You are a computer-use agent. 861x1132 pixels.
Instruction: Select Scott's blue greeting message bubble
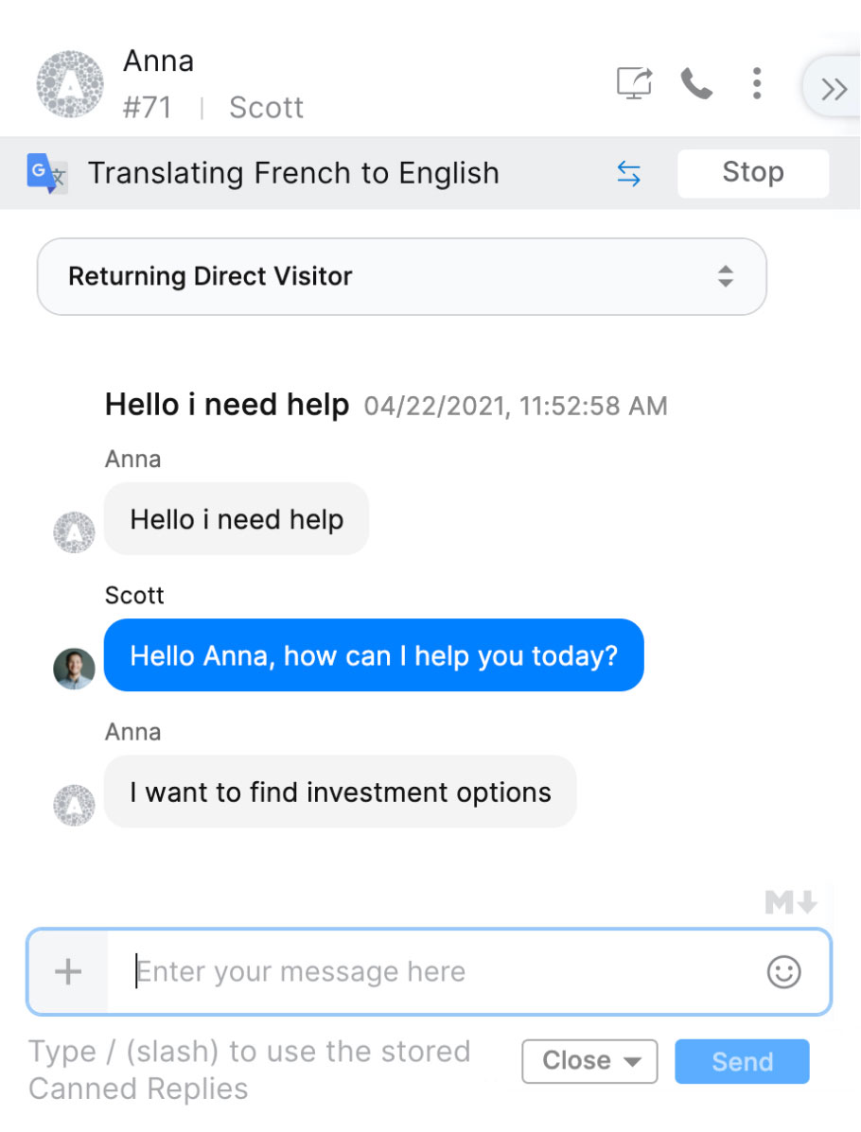pyautogui.click(x=374, y=655)
